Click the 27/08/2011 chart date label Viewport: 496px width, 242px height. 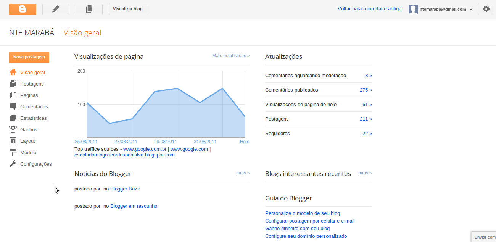pyautogui.click(x=126, y=141)
